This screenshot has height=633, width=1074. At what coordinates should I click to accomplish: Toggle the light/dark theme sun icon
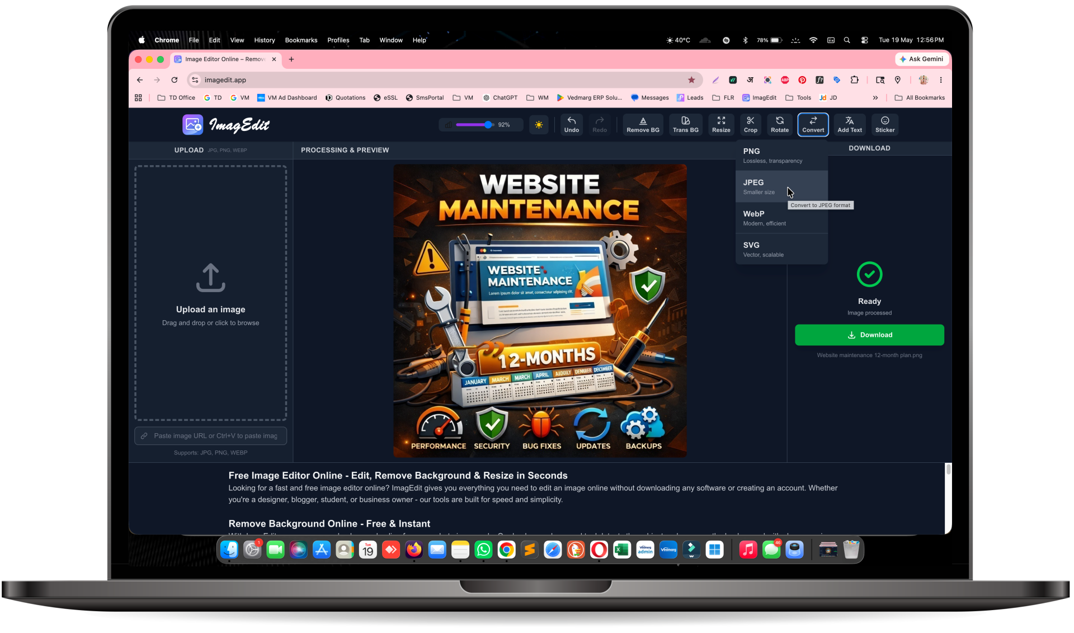click(539, 125)
